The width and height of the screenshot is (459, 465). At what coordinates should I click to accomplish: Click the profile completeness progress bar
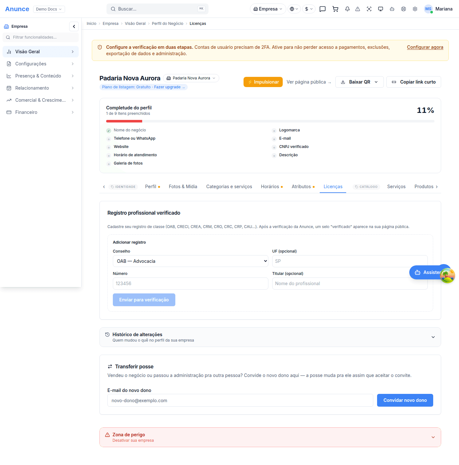tap(270, 121)
